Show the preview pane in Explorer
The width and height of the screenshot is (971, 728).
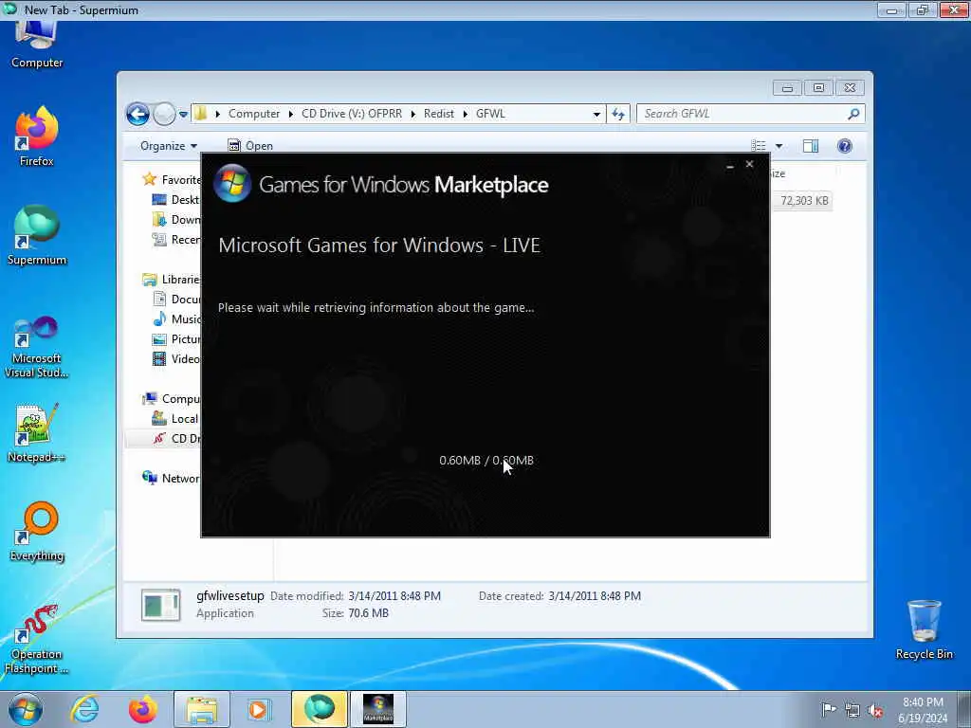811,146
